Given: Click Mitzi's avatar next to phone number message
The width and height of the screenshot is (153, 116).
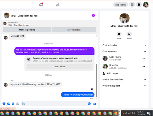Looking at the screenshot, I should tap(6, 85).
